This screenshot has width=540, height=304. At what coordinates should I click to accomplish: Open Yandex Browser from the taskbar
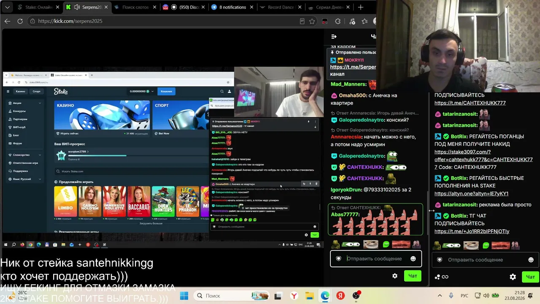(294, 296)
